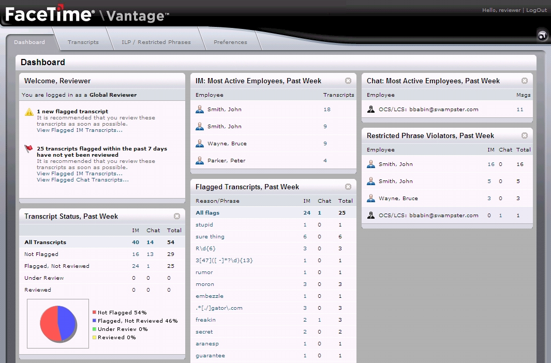
Task: Close the Chat Most Active Employees panel
Action: [x=525, y=81]
